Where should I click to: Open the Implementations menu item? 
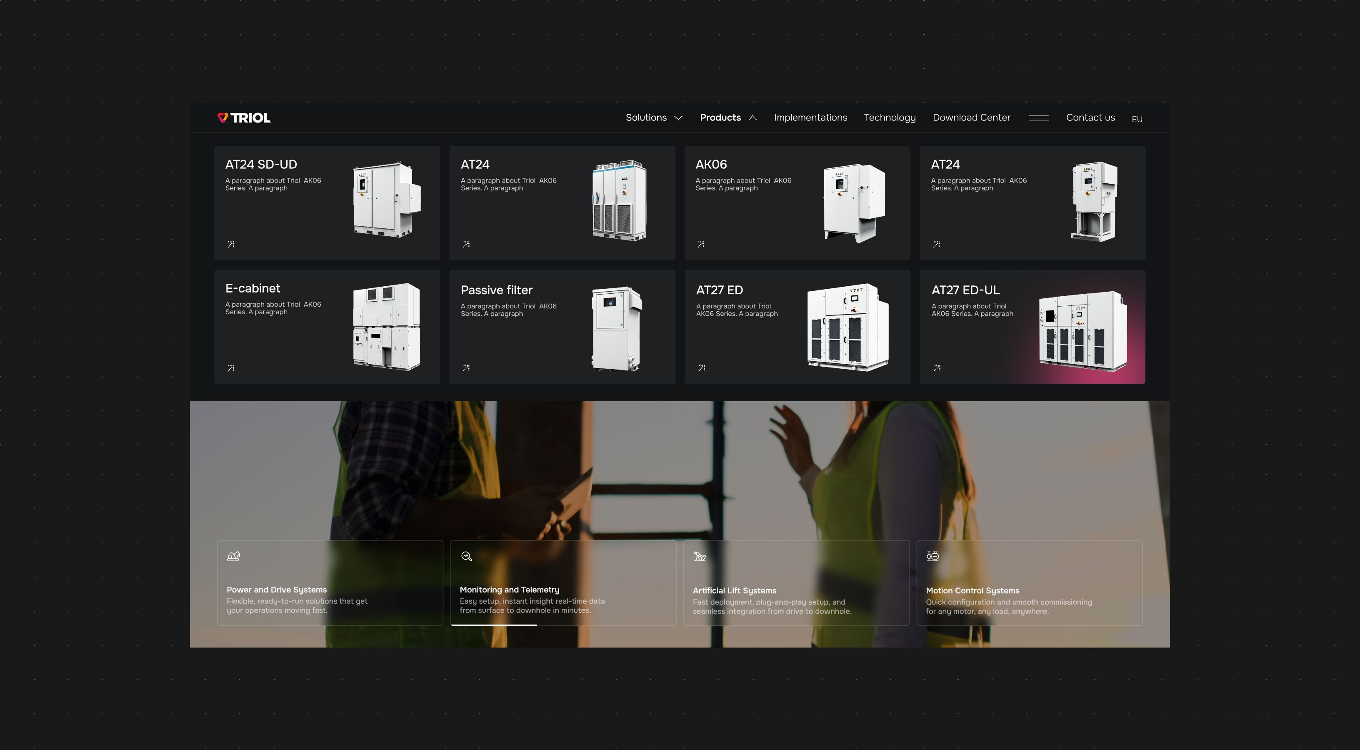tap(810, 117)
